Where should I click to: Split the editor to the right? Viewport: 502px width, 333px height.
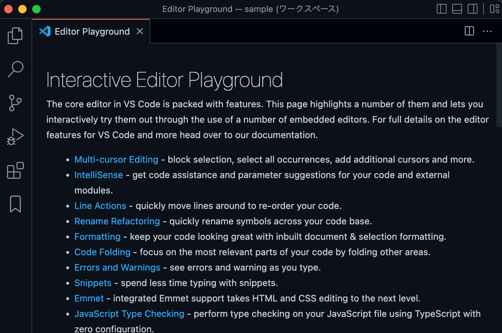(469, 31)
